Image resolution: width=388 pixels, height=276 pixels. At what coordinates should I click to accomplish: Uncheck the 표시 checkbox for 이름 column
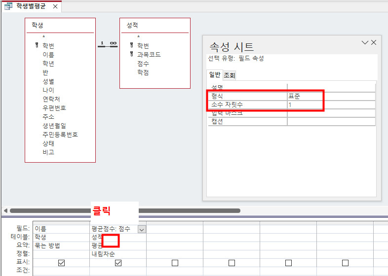coord(61,263)
